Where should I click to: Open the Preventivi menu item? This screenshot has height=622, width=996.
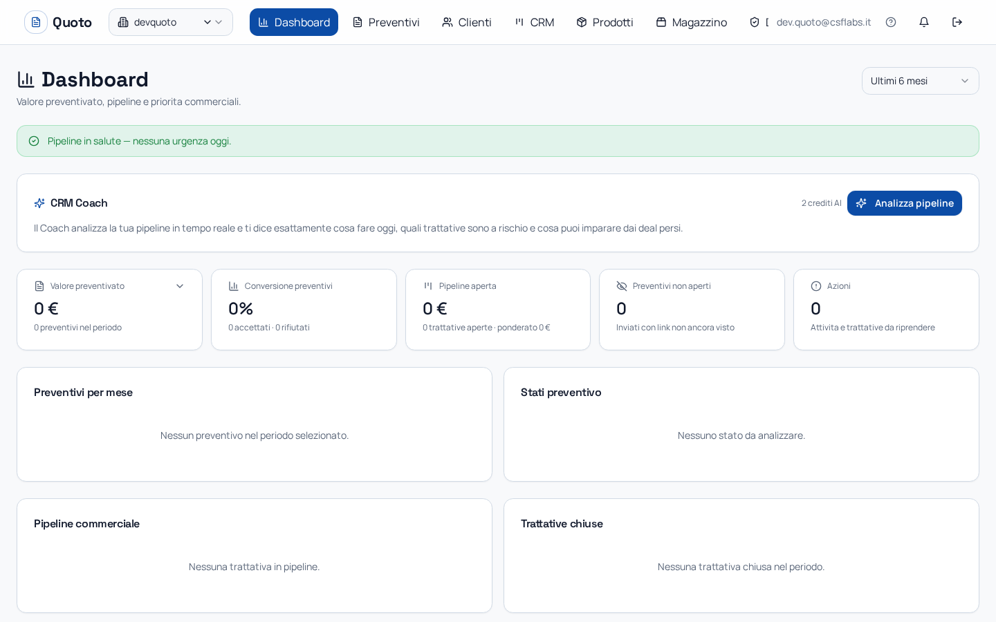[386, 22]
